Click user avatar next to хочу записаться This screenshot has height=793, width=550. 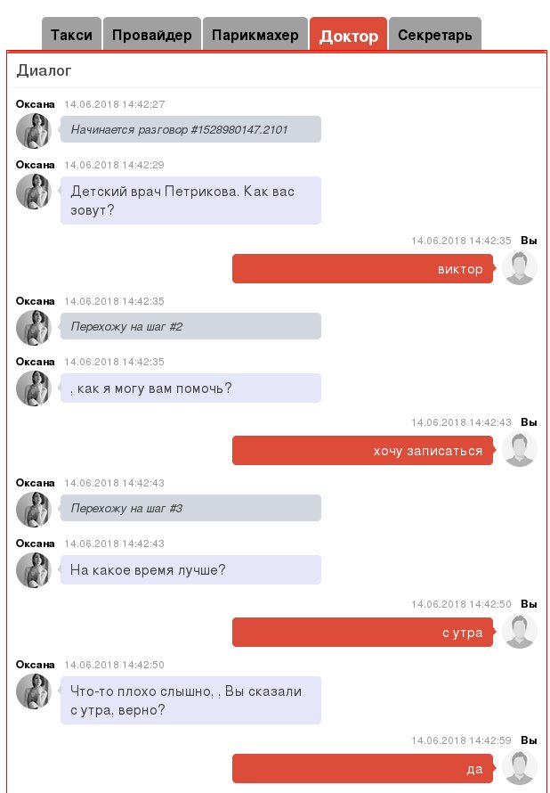519,449
